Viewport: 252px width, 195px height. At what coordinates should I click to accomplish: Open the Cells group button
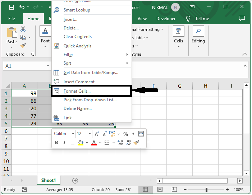178,37
